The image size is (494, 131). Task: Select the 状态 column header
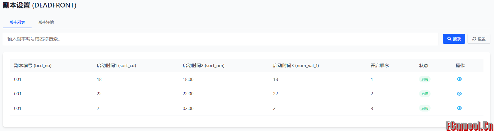pyautogui.click(x=424, y=66)
